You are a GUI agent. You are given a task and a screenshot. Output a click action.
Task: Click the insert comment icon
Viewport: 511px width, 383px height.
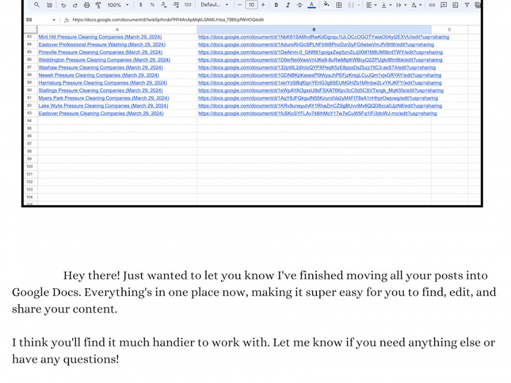[444, 5]
